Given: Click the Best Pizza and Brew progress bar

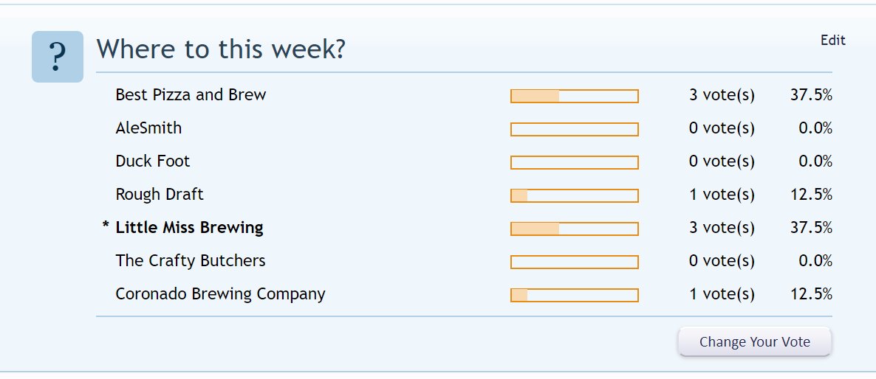Looking at the screenshot, I should coord(575,97).
